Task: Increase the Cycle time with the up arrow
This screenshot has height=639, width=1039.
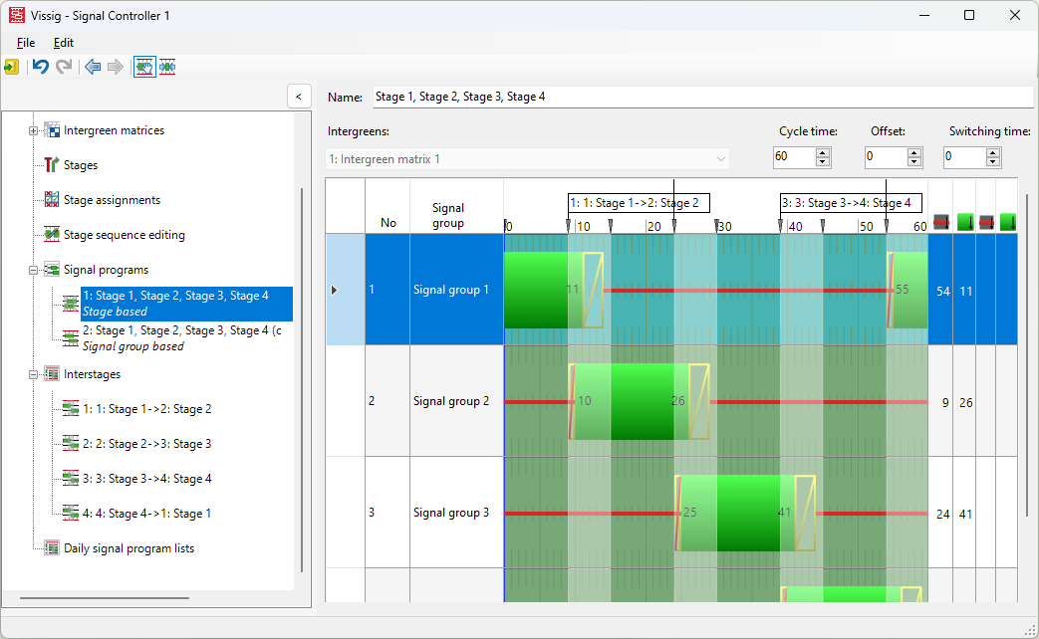Action: pos(822,152)
